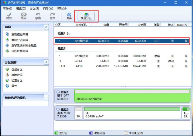Select the H: exFAT partition row
The width and height of the screenshot is (193, 136).
click(122, 61)
